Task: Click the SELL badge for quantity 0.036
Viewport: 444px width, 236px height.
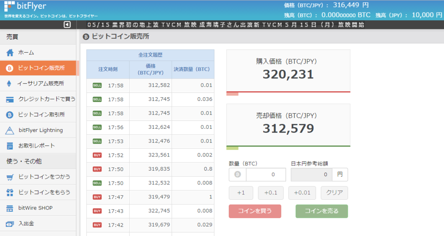Action: (x=97, y=99)
